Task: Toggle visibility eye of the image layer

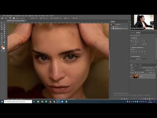Action: tap(131, 76)
